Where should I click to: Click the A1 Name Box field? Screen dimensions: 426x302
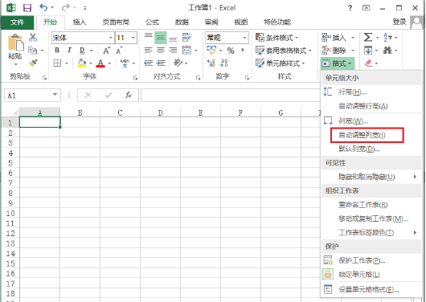[32, 95]
